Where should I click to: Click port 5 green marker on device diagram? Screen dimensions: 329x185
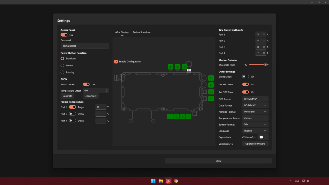170,67
